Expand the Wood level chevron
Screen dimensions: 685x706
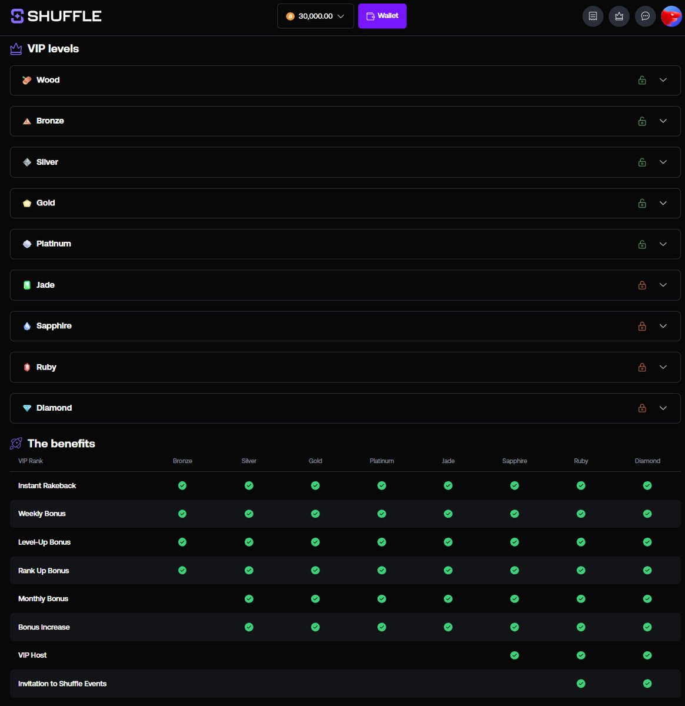click(663, 80)
